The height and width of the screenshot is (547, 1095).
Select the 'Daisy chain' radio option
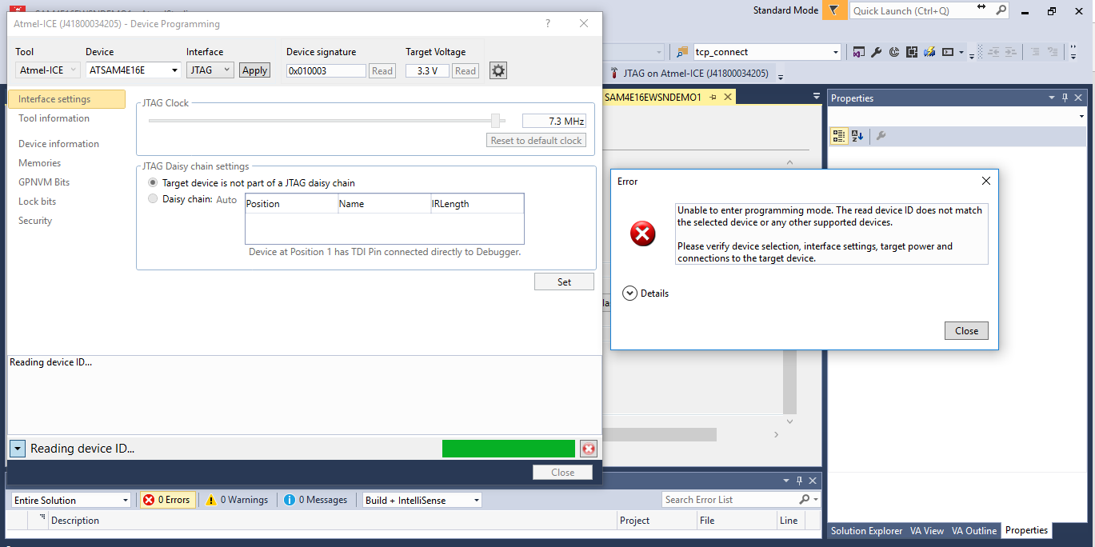coord(153,199)
